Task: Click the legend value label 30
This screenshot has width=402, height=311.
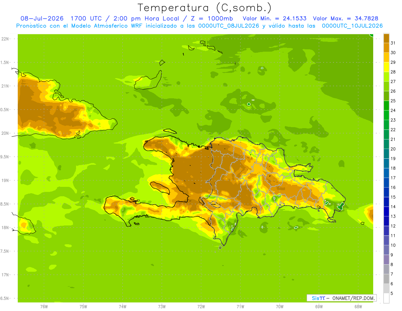Action: [x=393, y=53]
